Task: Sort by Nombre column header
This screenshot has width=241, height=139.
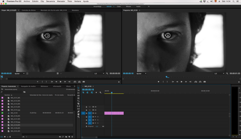Action: [x=7, y=95]
